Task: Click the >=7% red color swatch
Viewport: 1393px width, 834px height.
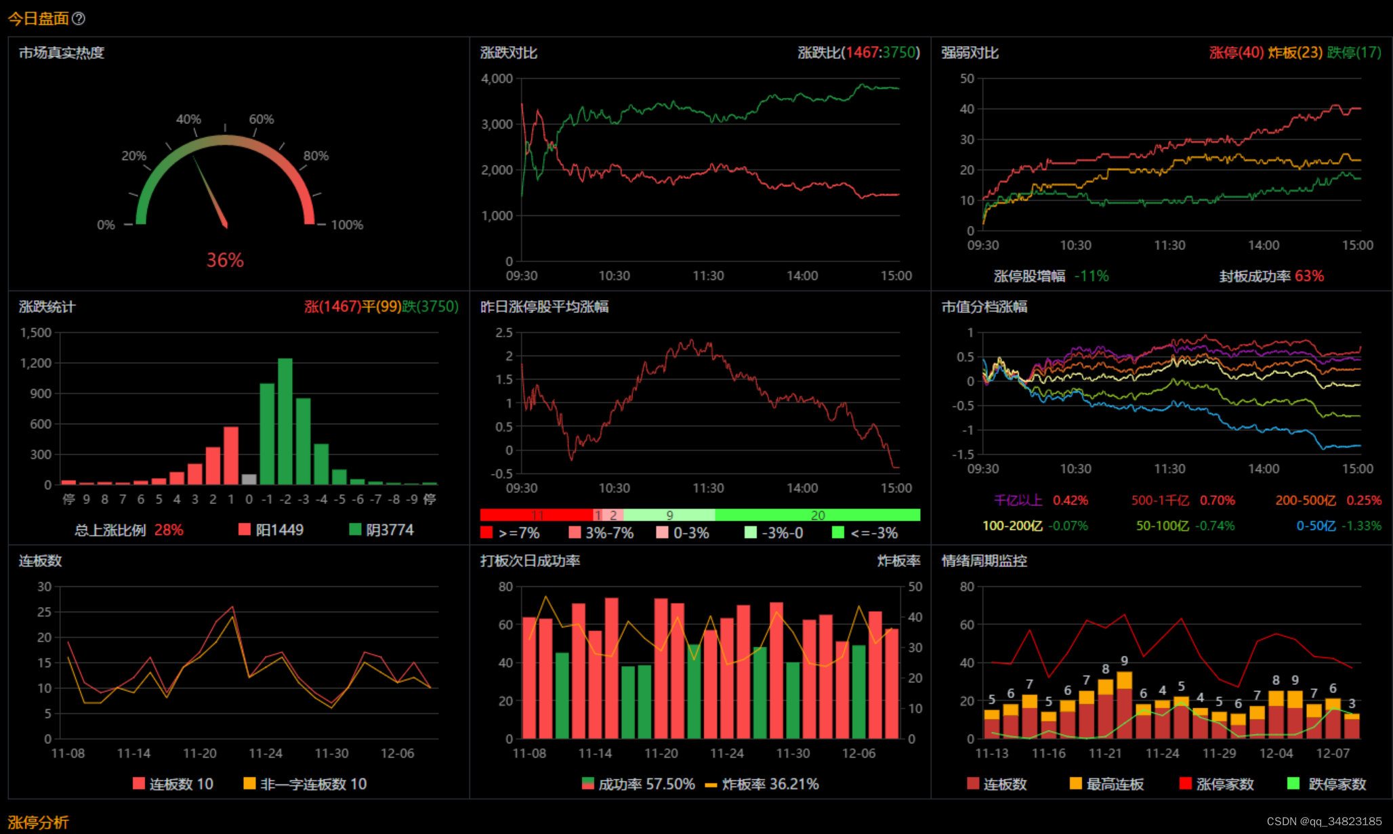Action: 486,533
